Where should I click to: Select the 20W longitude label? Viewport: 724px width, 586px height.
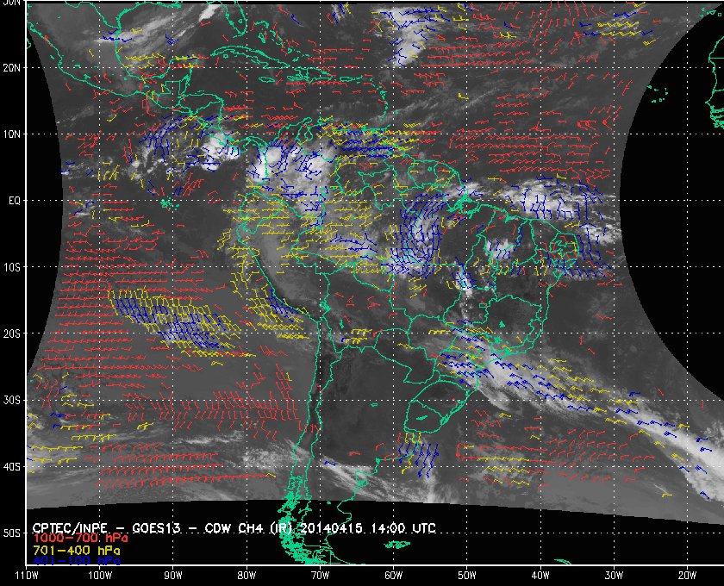click(x=687, y=576)
